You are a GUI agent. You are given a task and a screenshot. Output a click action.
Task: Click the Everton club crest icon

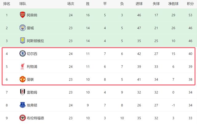click(22, 105)
